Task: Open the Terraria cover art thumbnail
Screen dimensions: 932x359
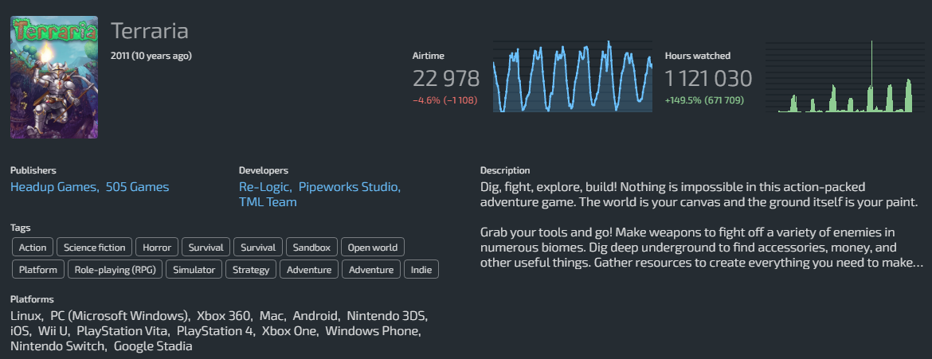Action: tap(54, 77)
